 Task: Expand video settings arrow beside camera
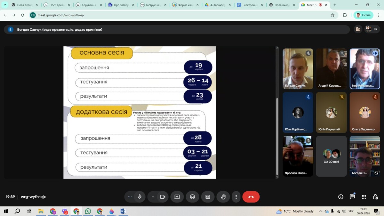tap(153, 197)
